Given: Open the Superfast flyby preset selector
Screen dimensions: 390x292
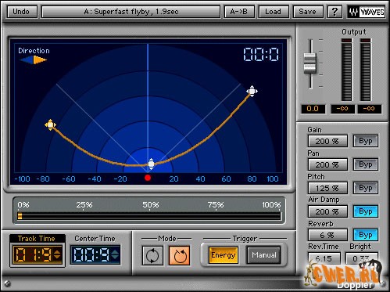Looking at the screenshot, I should click(x=131, y=12).
